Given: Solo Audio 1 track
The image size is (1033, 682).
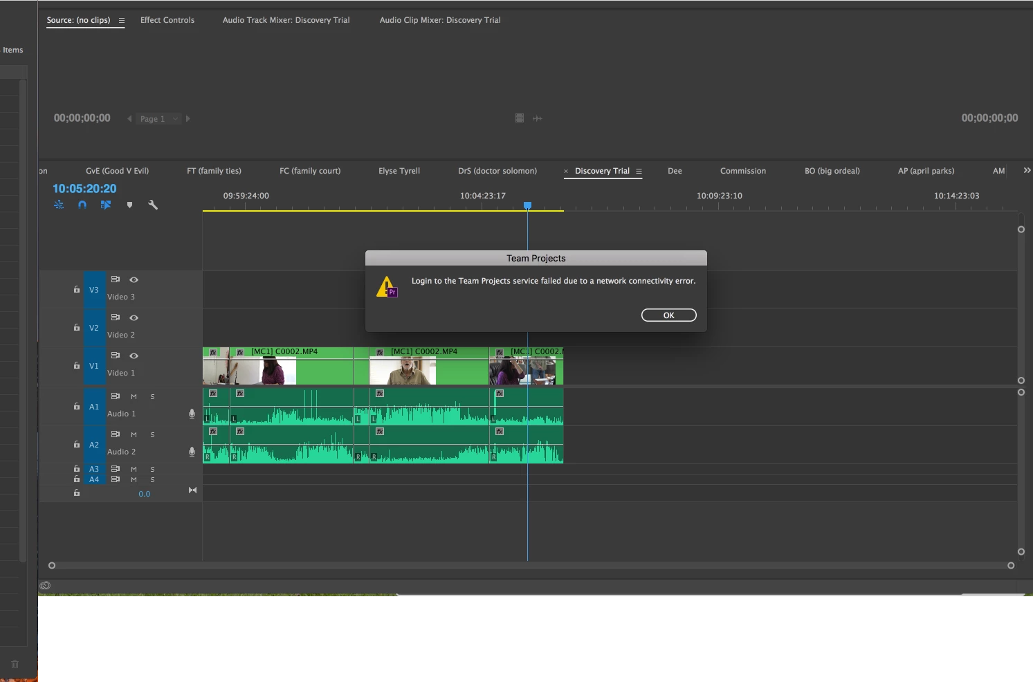Looking at the screenshot, I should click(x=152, y=397).
